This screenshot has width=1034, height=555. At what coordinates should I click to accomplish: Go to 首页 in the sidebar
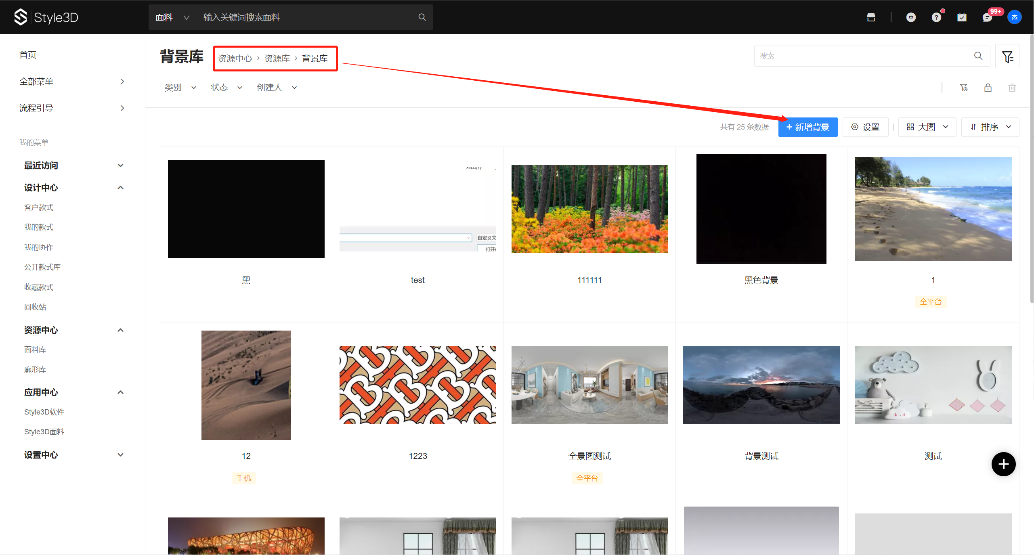28,55
